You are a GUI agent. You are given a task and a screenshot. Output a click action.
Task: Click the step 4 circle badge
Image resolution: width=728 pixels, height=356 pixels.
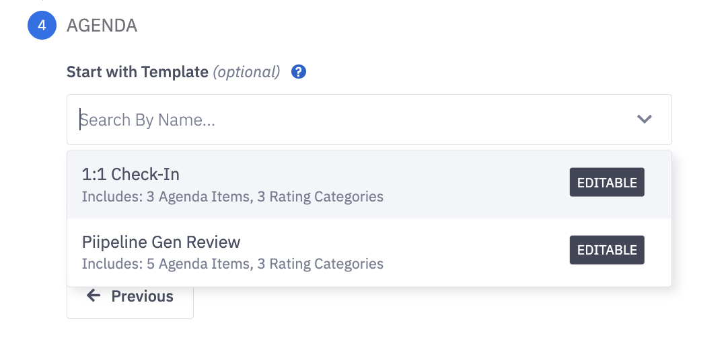pos(42,26)
